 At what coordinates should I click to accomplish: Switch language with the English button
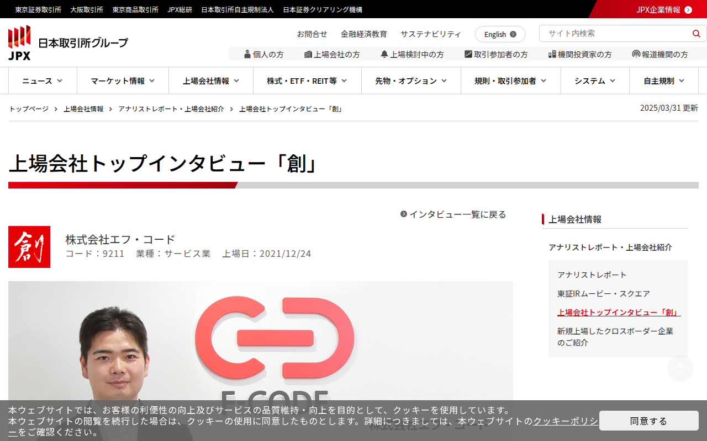pos(500,34)
